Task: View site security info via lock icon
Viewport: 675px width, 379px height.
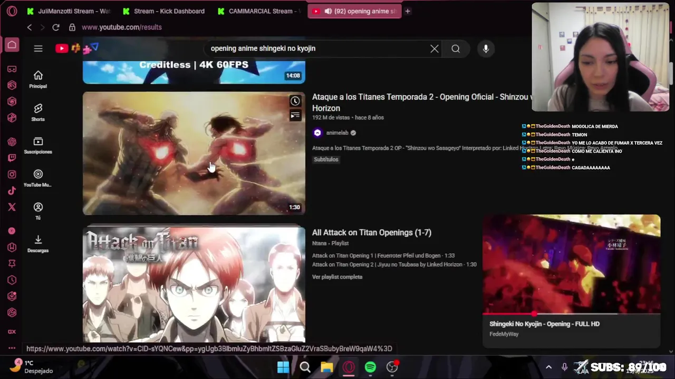Action: 72,27
